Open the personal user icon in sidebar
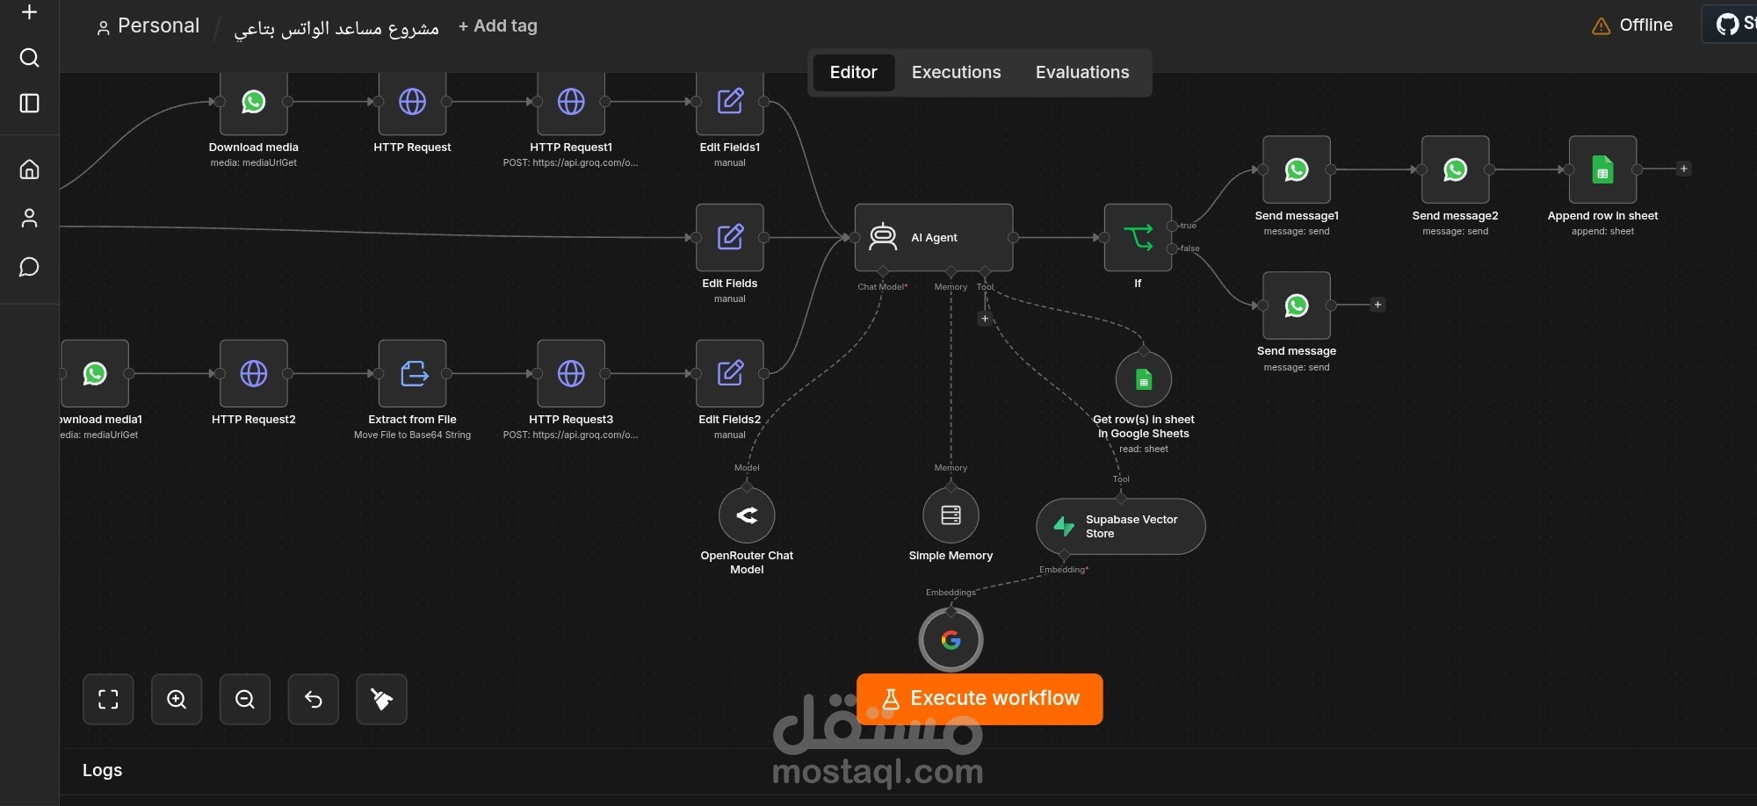Screen dimensions: 1757x806 click(x=29, y=218)
